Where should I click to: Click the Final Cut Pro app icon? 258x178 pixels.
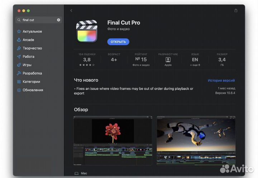click(87, 31)
